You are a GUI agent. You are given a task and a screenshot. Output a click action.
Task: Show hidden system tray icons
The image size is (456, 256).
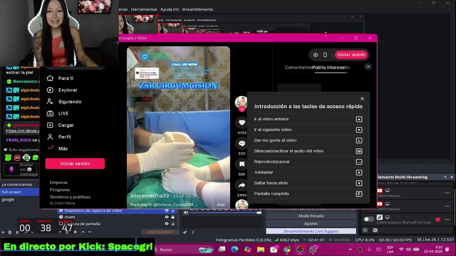coord(350,250)
